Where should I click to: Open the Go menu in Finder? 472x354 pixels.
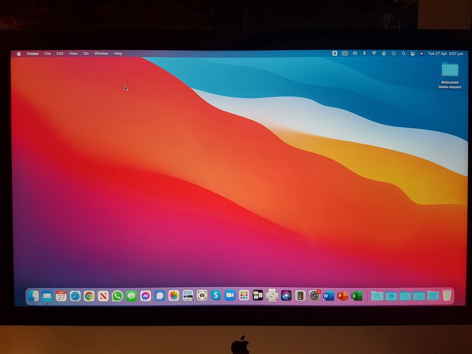click(x=86, y=53)
